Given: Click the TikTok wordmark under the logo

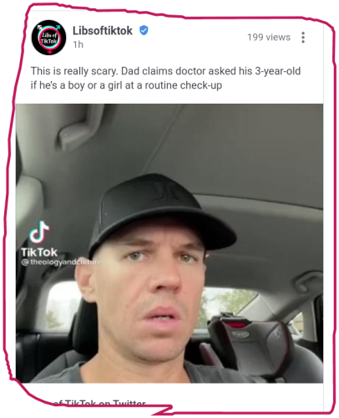Looking at the screenshot, I should point(39,252).
